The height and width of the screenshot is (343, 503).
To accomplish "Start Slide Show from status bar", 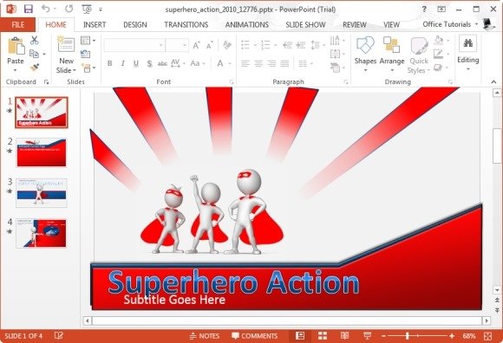I will pyautogui.click(x=367, y=335).
